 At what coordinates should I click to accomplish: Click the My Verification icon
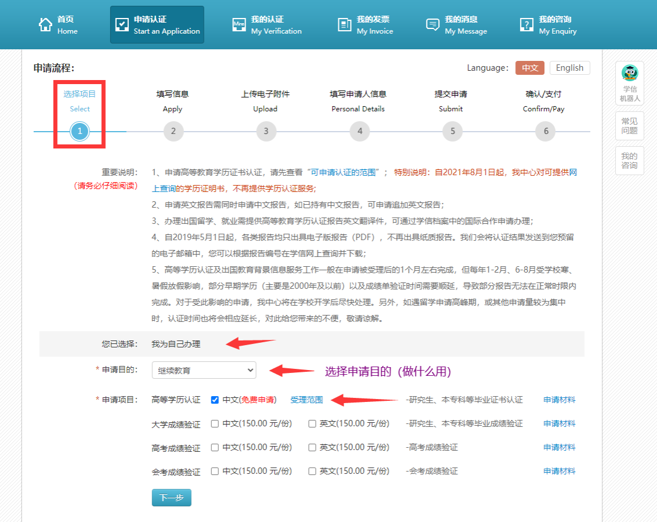pos(239,24)
